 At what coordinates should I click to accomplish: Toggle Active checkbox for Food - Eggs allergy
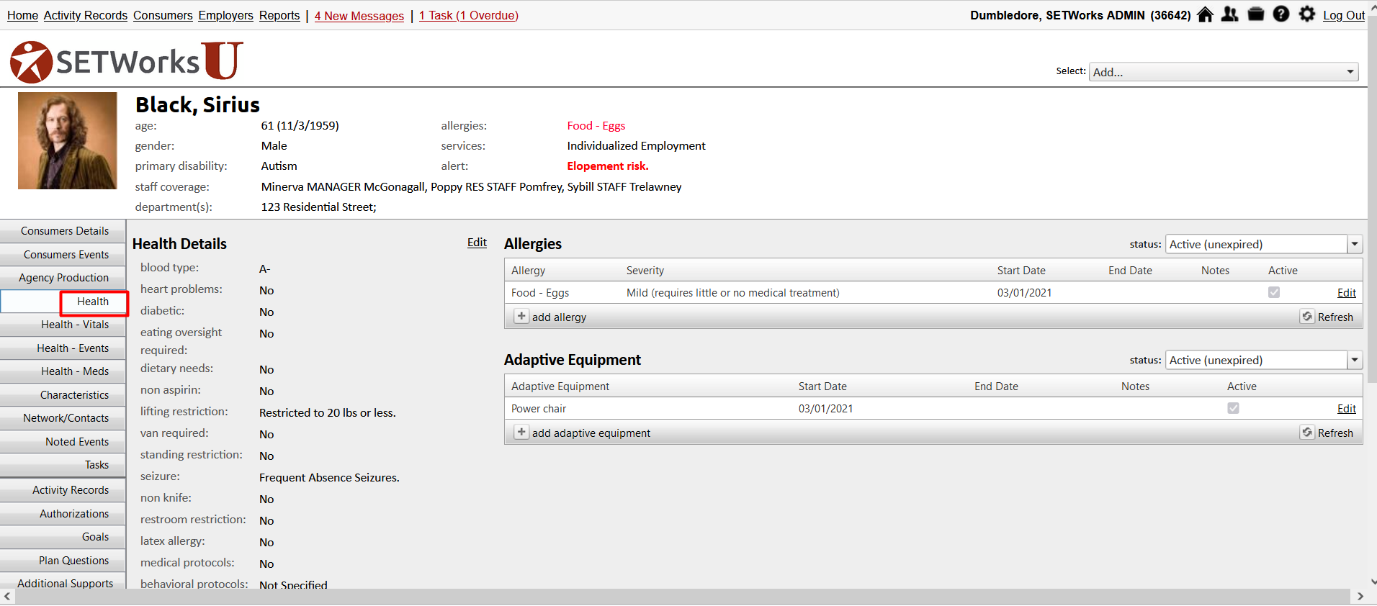pyautogui.click(x=1274, y=292)
